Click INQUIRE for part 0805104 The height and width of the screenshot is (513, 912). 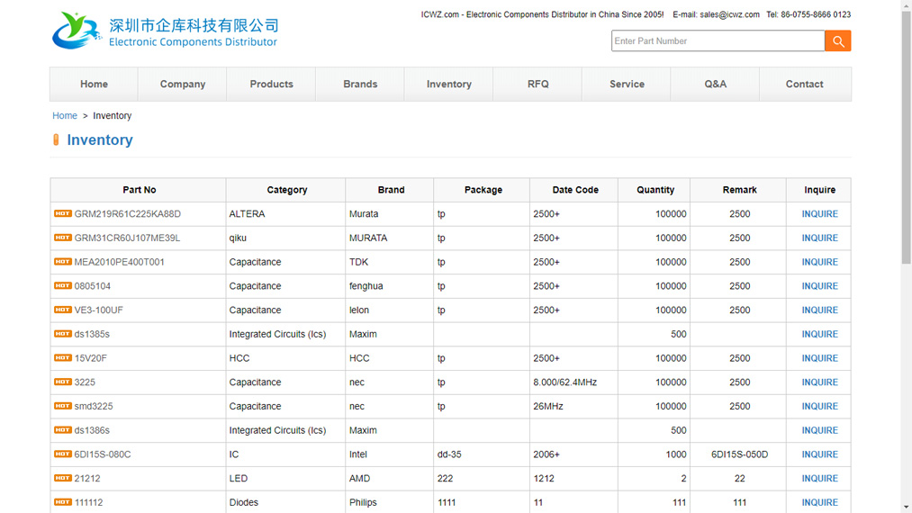click(819, 286)
